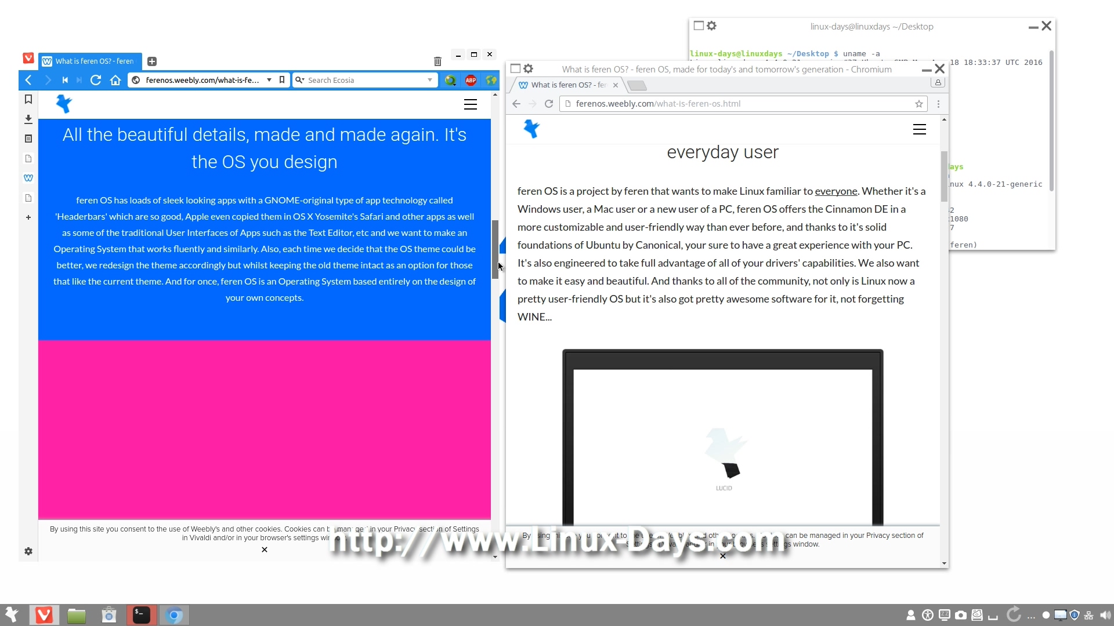Click the Chromium scrollbar down arrow
The width and height of the screenshot is (1114, 626).
pos(944,563)
